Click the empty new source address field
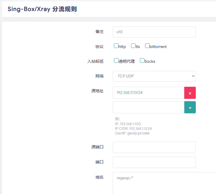Screen dimensions: 216x194 (x=148, y=108)
